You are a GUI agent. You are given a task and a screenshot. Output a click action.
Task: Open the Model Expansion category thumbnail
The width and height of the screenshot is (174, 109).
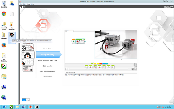click(28, 39)
